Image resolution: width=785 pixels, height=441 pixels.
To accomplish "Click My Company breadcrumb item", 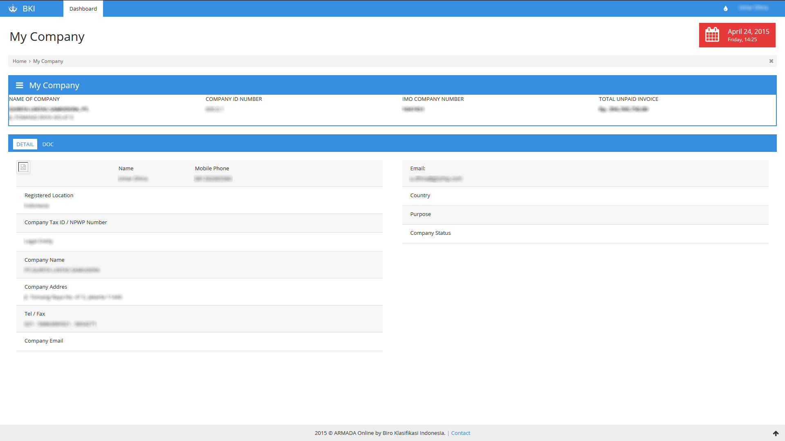I will pyautogui.click(x=48, y=61).
